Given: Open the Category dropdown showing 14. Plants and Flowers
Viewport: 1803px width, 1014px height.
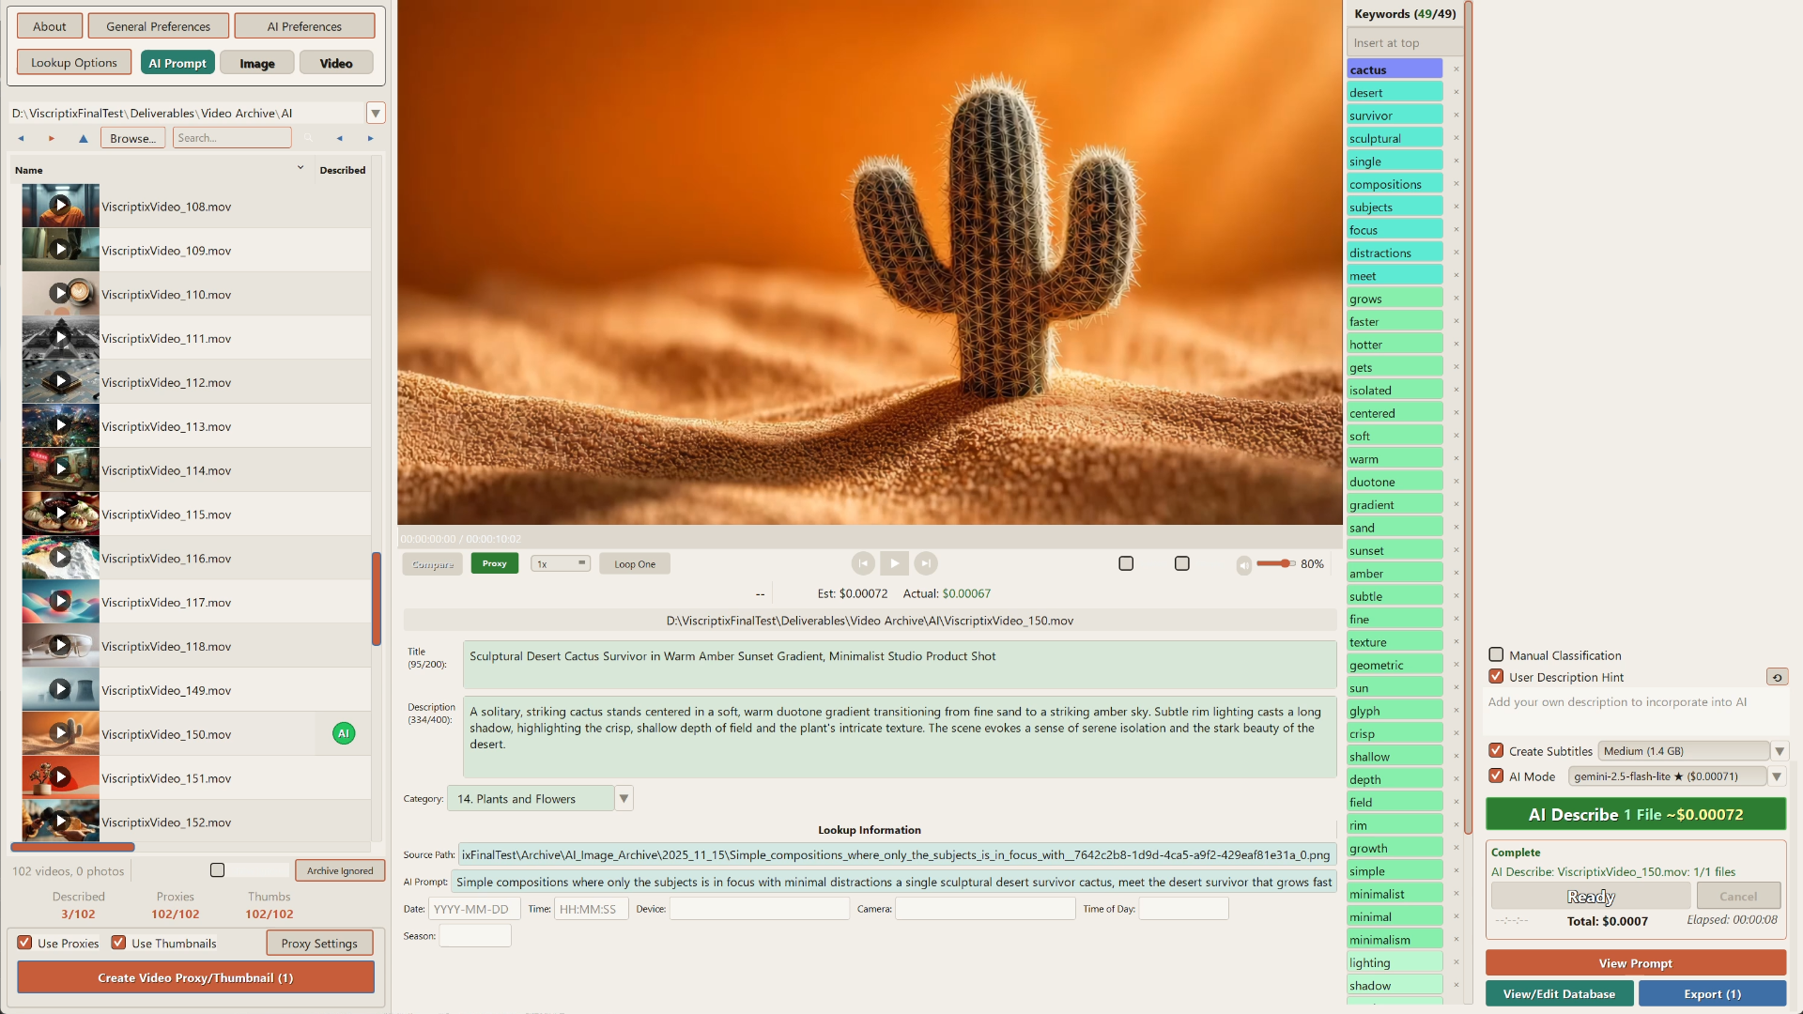Looking at the screenshot, I should (x=624, y=798).
